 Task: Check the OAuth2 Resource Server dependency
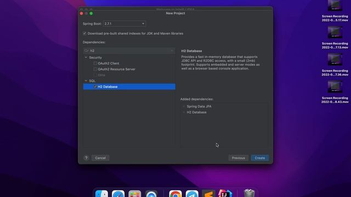[95, 69]
